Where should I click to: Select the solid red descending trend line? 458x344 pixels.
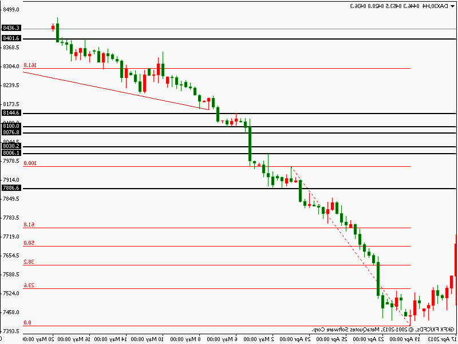tap(116, 91)
